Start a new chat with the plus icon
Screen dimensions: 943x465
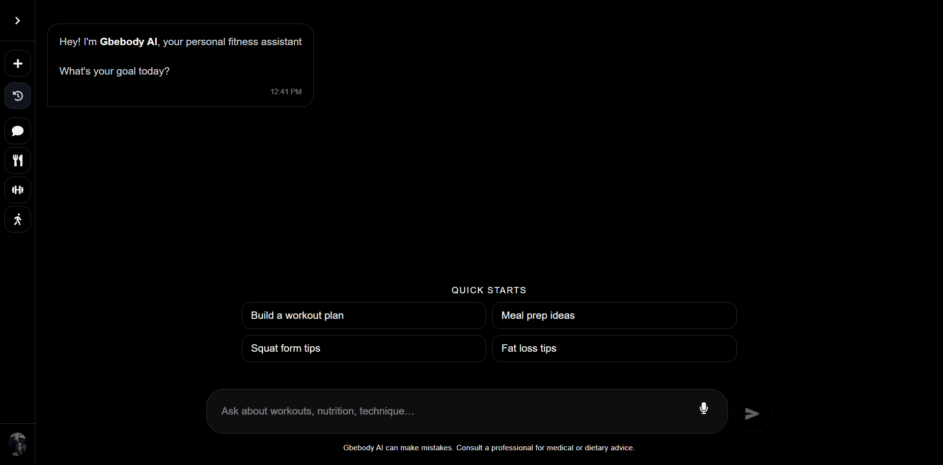(18, 64)
